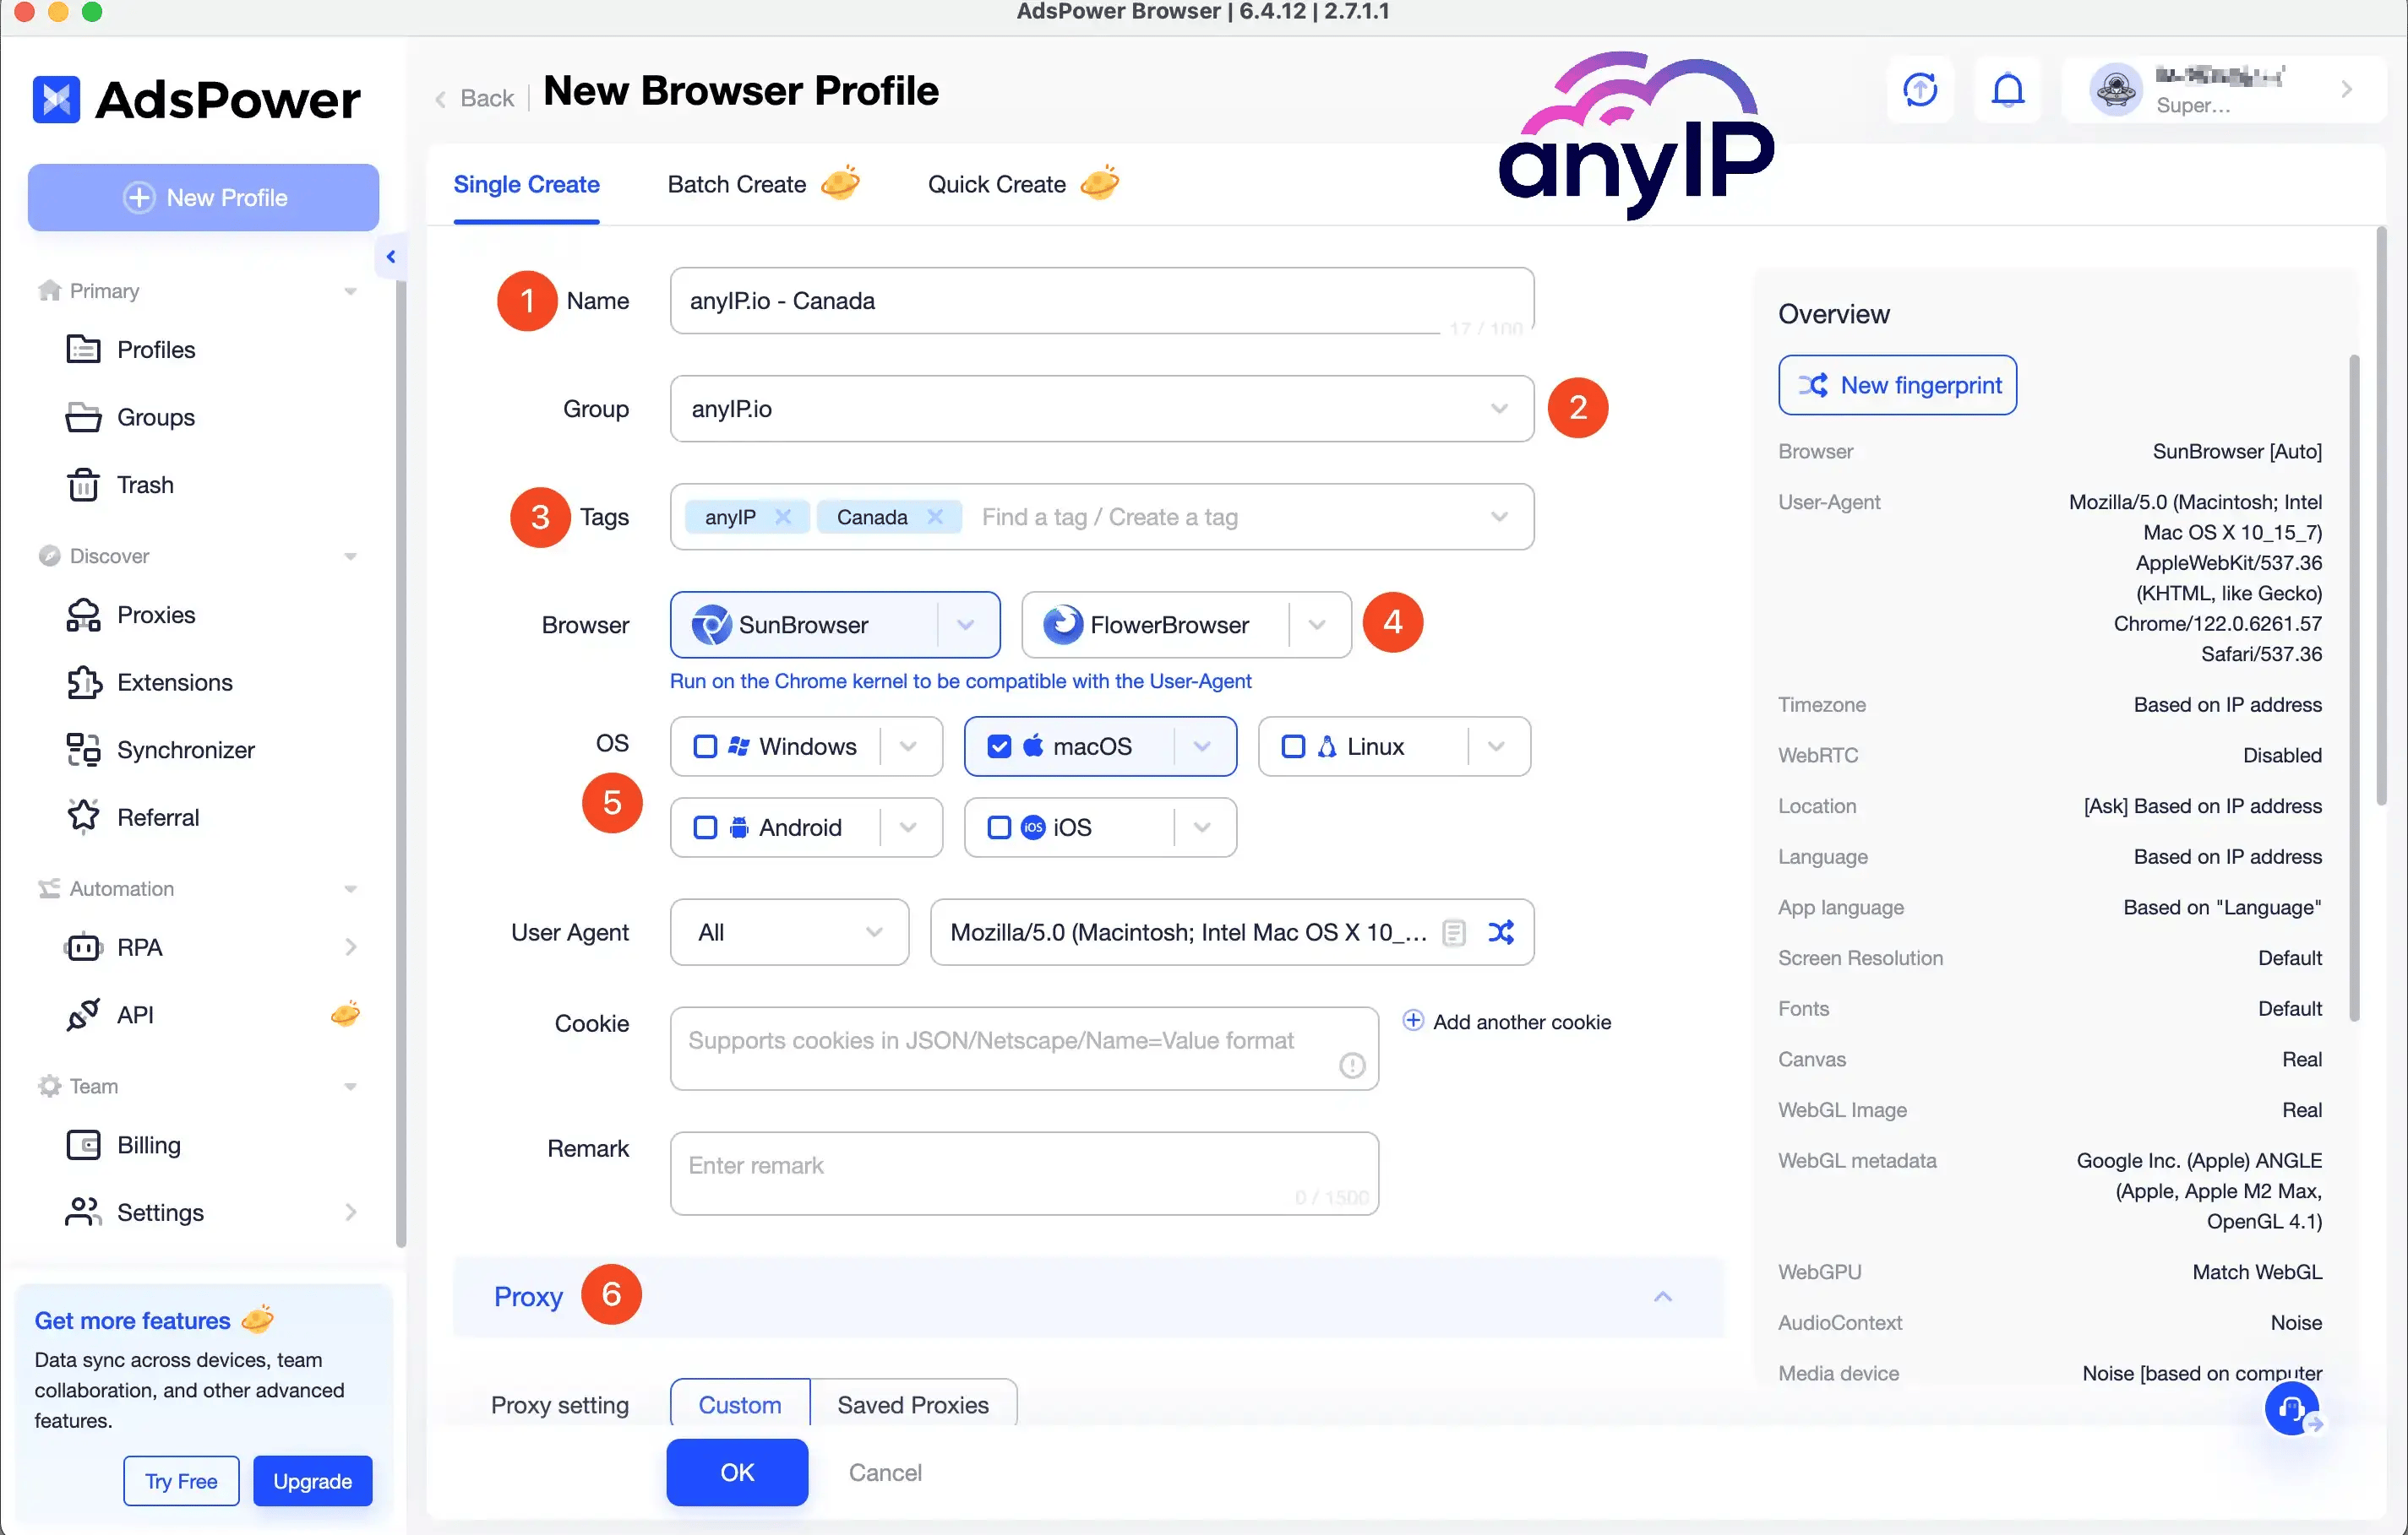Open the Group dropdown
Viewport: 2408px width, 1535px height.
pos(1102,409)
